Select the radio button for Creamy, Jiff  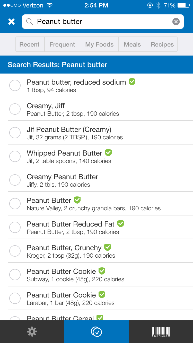pos(15,109)
